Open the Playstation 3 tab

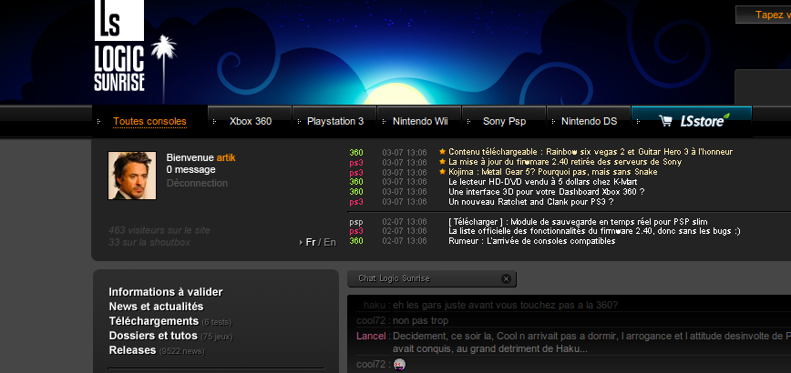coord(335,121)
